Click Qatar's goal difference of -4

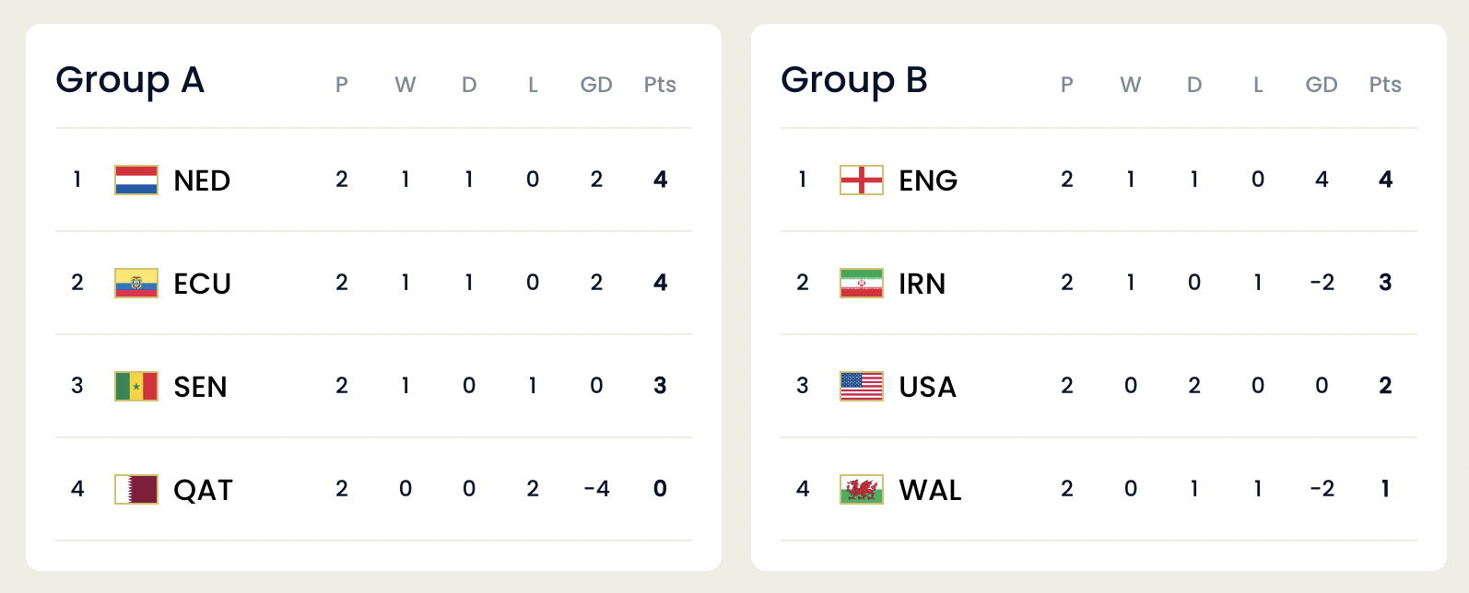(596, 489)
